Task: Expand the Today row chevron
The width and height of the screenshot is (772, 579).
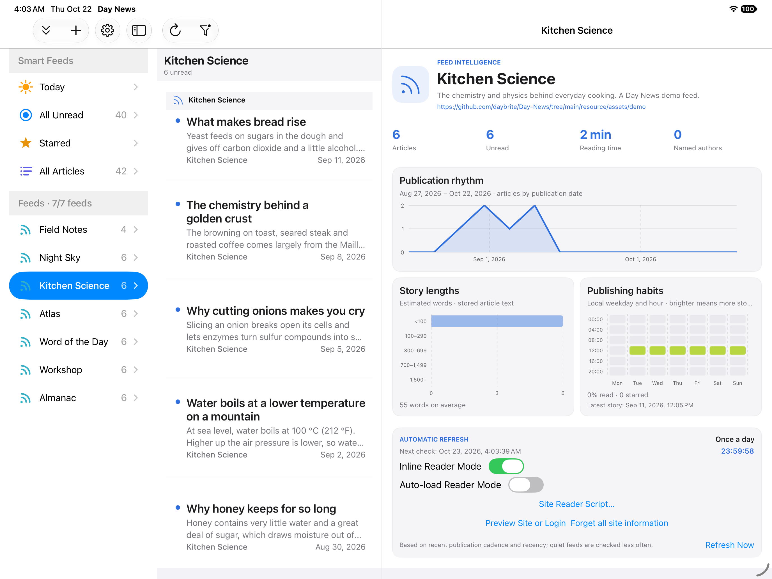Action: click(136, 87)
